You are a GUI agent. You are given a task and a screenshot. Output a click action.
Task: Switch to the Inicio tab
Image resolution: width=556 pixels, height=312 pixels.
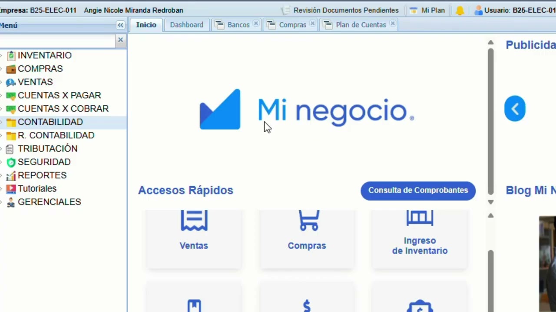click(146, 25)
